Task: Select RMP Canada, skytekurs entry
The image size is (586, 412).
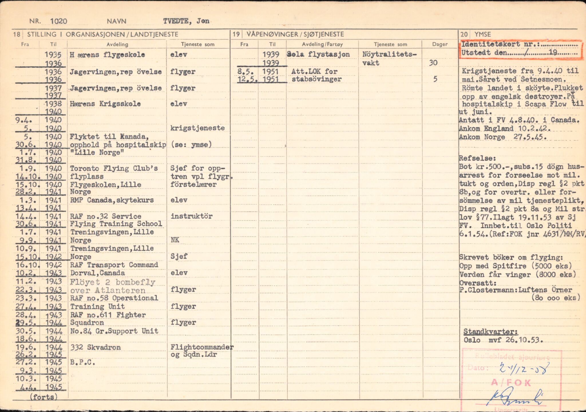Action: coord(112,200)
